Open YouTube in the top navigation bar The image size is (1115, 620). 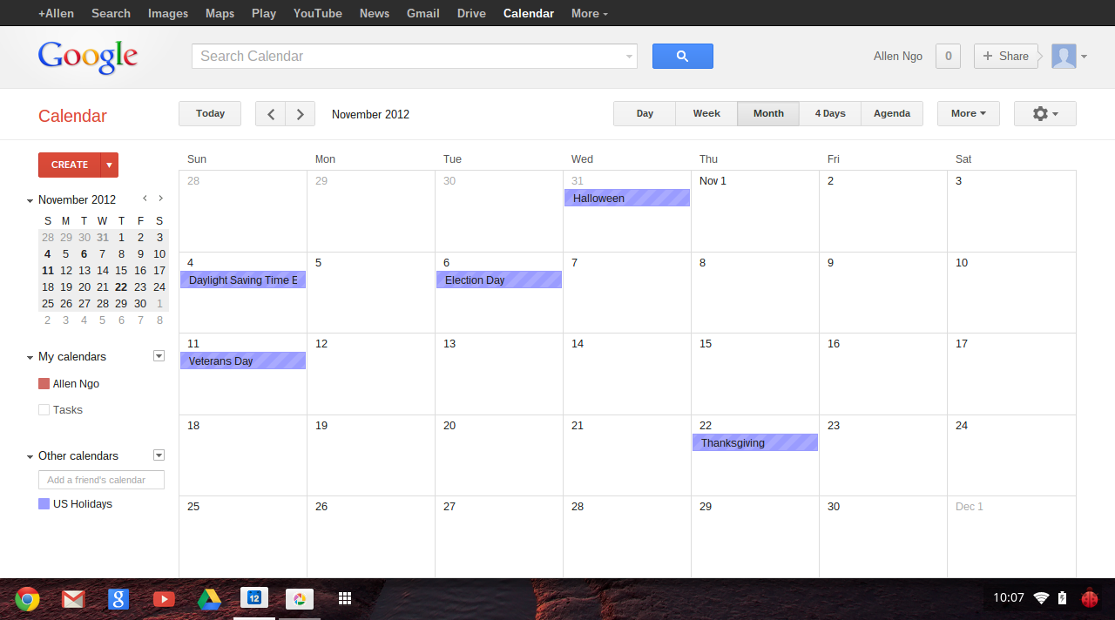tap(318, 13)
